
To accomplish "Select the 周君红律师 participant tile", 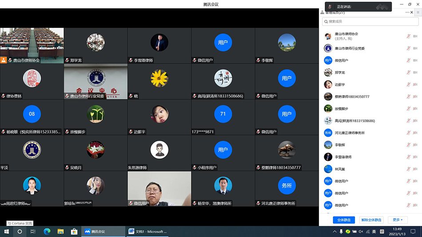I will pyautogui.click(x=32, y=189).
